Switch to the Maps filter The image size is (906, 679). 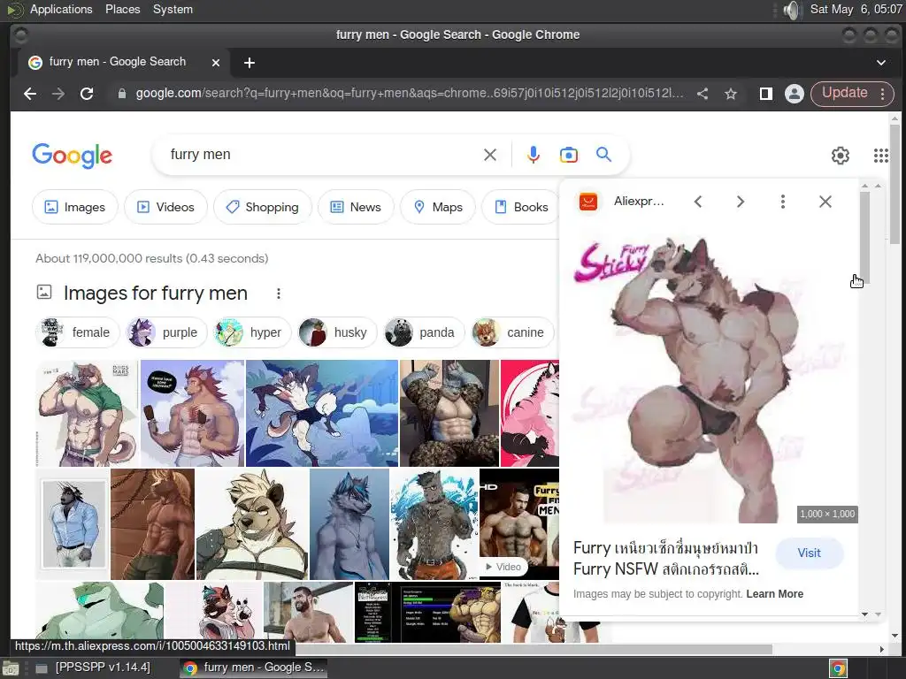pos(438,207)
